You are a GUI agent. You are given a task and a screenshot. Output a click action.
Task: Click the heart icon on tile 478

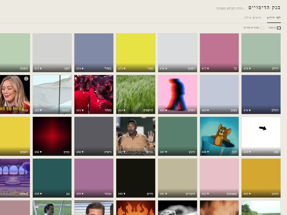(250, 68)
